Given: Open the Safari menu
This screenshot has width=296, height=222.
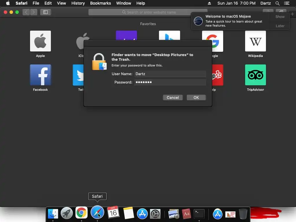Looking at the screenshot, I should [21, 3].
